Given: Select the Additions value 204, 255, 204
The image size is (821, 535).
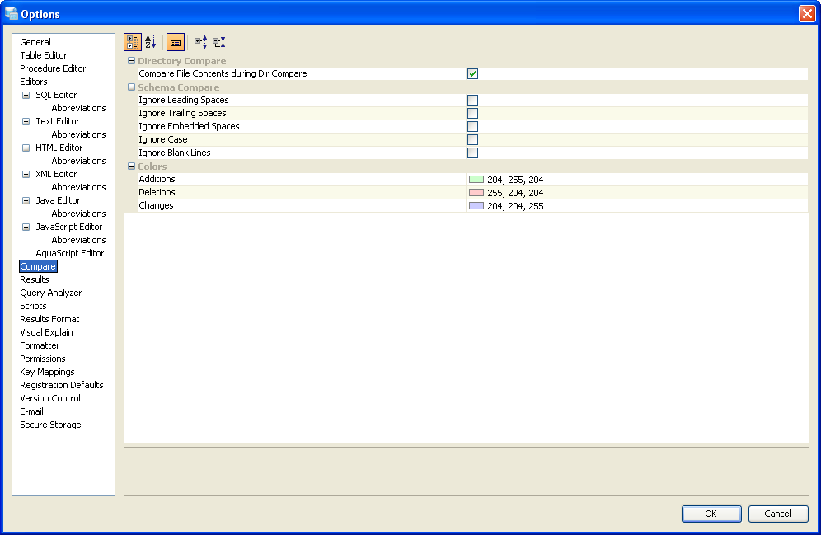Looking at the screenshot, I should point(515,180).
